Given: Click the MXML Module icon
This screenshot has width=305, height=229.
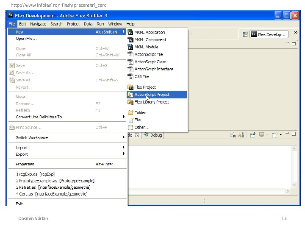Looking at the screenshot, I should click(x=130, y=47).
